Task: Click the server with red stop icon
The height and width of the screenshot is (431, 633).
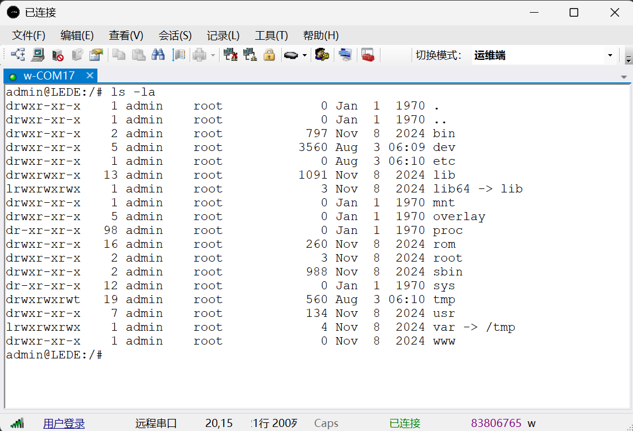Action: (x=58, y=55)
